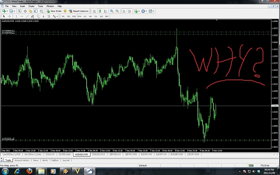The height and width of the screenshot is (175, 280).
Task: Open the Journal terminal tab
Action: 66,160
